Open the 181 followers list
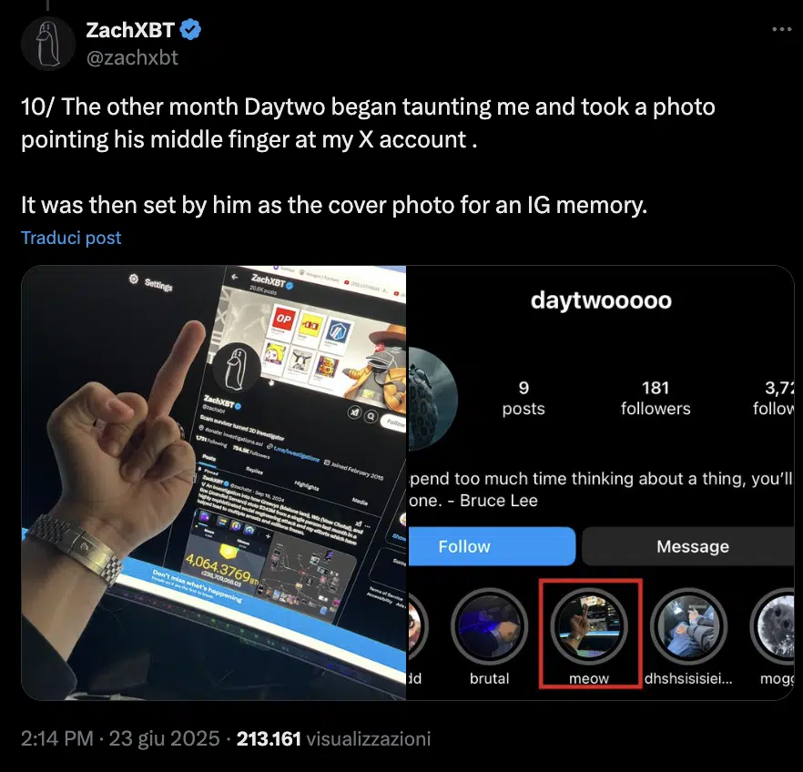The height and width of the screenshot is (772, 803). coord(656,398)
